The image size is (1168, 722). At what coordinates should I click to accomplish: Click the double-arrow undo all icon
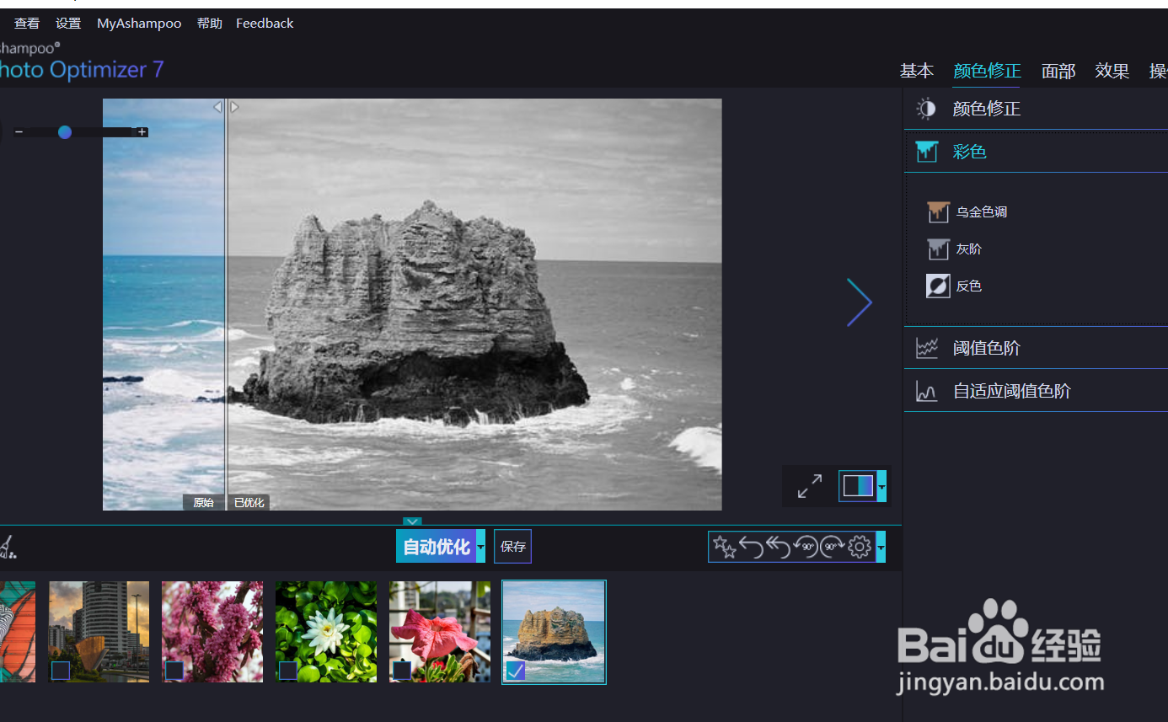point(778,548)
